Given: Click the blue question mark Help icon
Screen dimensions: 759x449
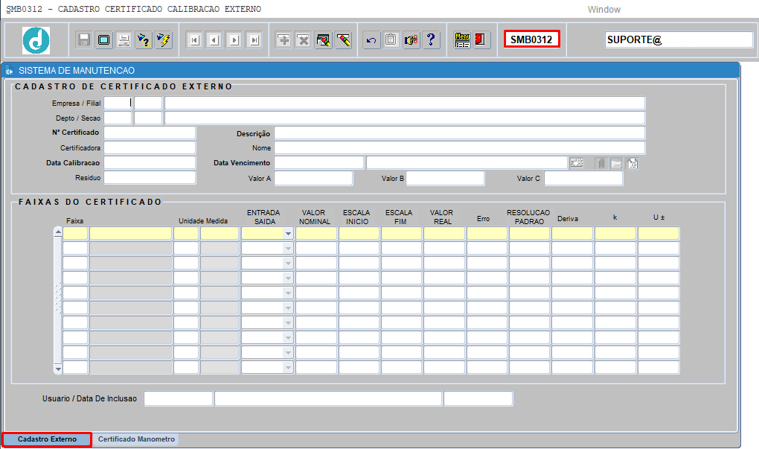Looking at the screenshot, I should point(431,39).
